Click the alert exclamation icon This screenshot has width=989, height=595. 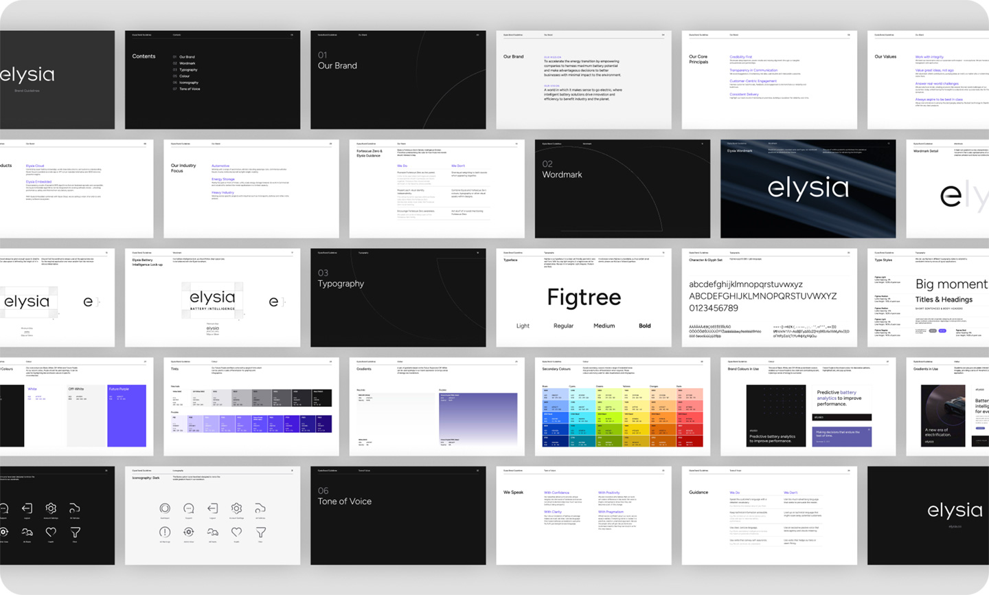(x=166, y=532)
